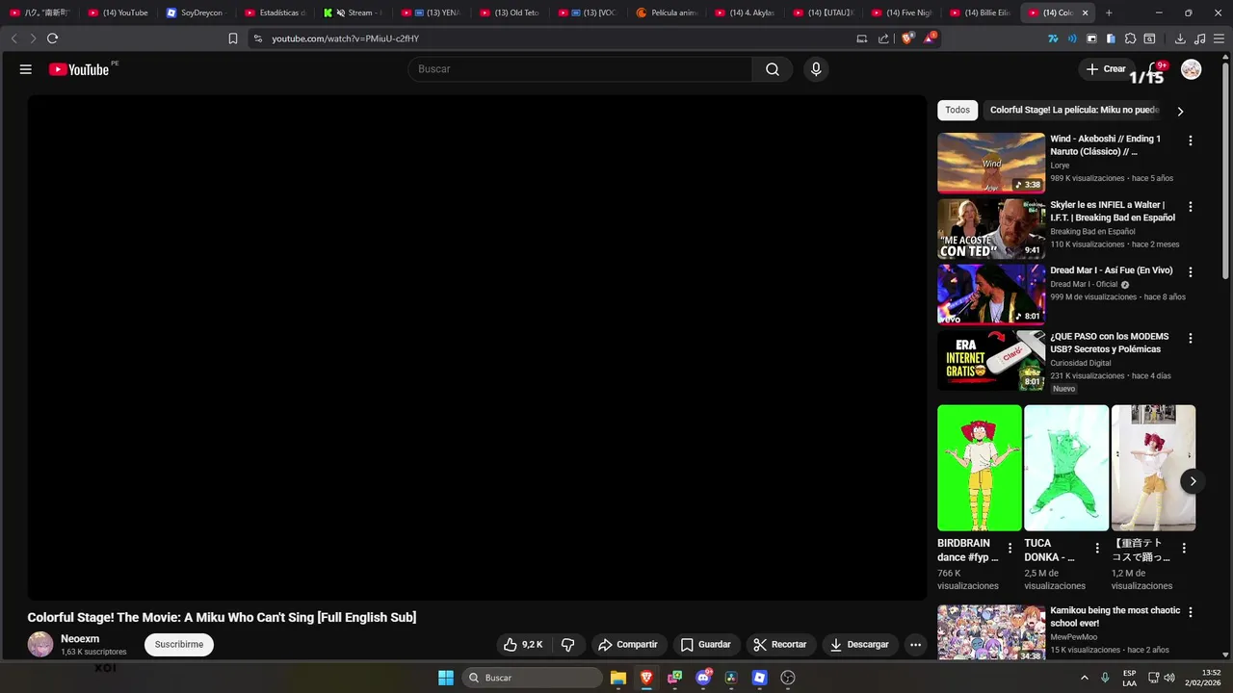Select the Todos filter chip

[958, 110]
